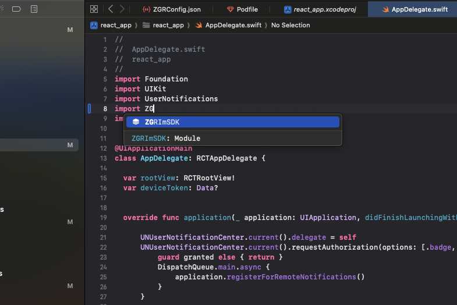The image size is (457, 305).
Task: Click the project icon in jump bar
Action: pos(94,26)
